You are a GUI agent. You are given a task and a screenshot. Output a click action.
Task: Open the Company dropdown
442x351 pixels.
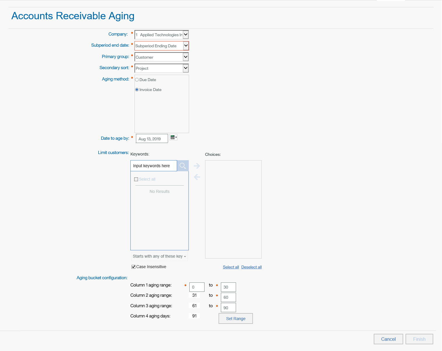[186, 35]
